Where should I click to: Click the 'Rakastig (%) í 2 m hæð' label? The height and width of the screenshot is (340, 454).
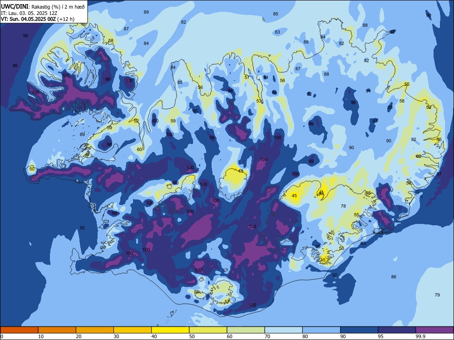[x=58, y=7]
